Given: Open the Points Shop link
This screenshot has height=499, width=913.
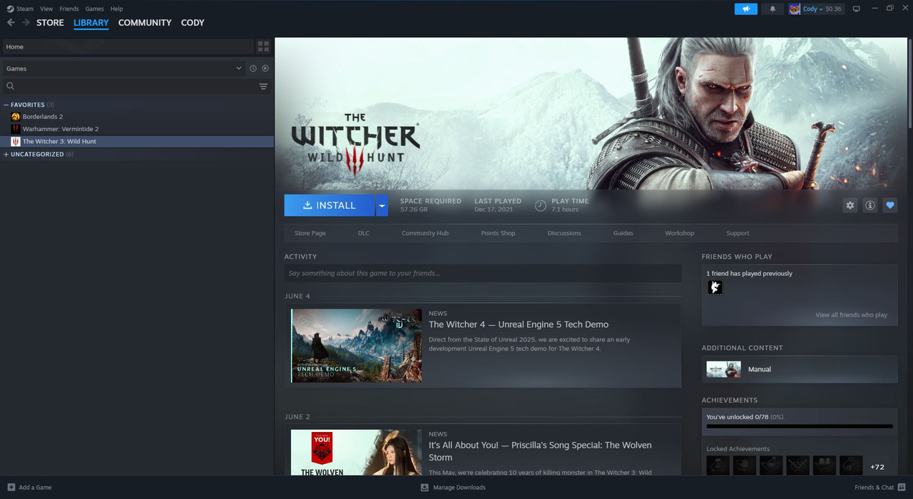Looking at the screenshot, I should (x=498, y=233).
